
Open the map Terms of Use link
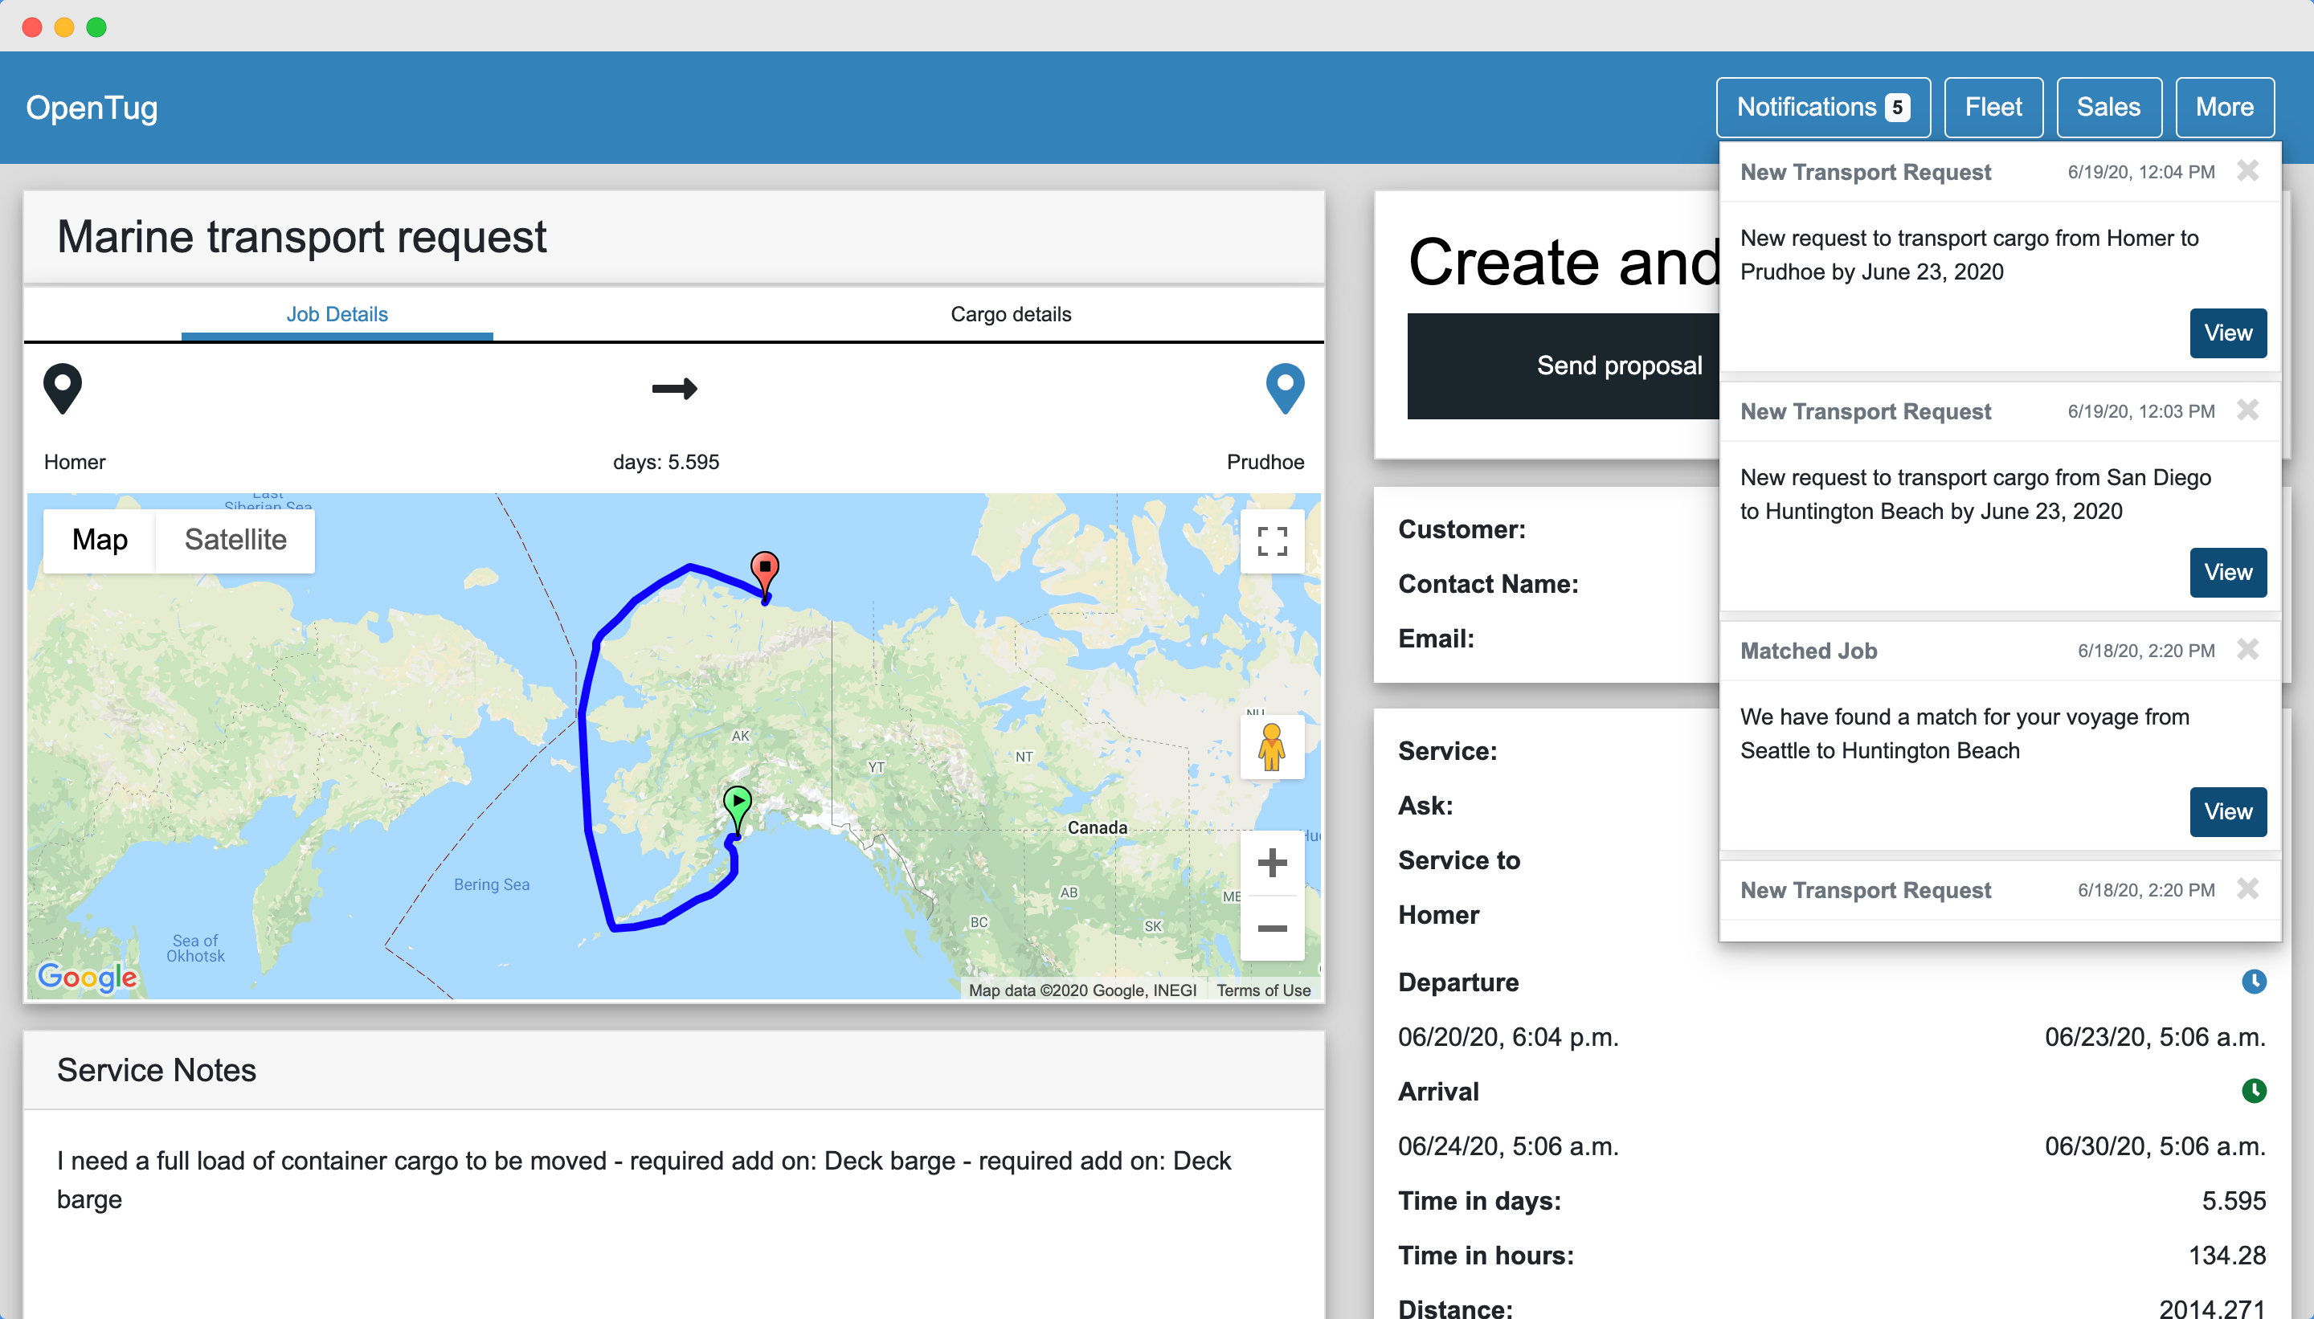coord(1263,990)
